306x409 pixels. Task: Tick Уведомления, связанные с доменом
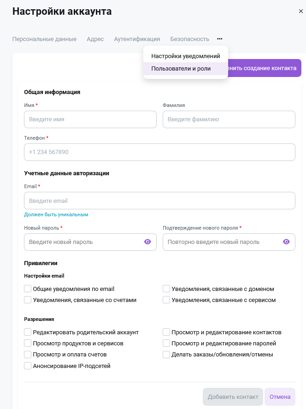[166, 289]
